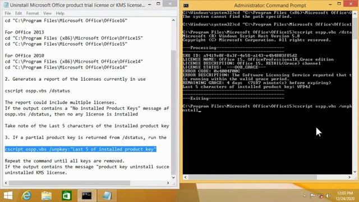The height and width of the screenshot is (202, 359).
Task: Click the 'cscript ospp.vbs /dstatus' line in Notepad
Action: (x=38, y=91)
